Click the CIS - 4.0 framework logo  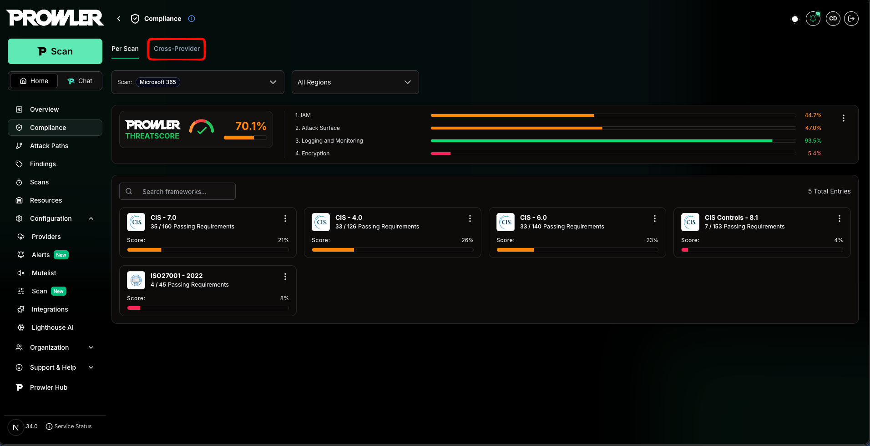click(321, 222)
